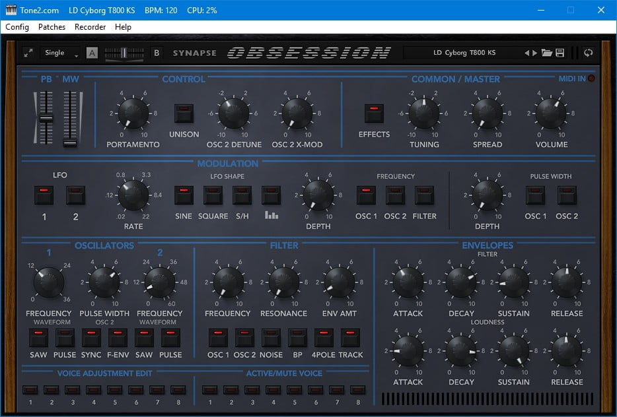617x417 pixels.
Task: Click the loudness envelope SUSTAIN knob
Action: [513, 351]
